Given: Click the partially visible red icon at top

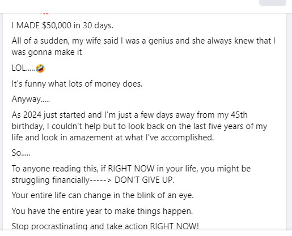Looking at the screenshot, I should click(x=44, y=14).
